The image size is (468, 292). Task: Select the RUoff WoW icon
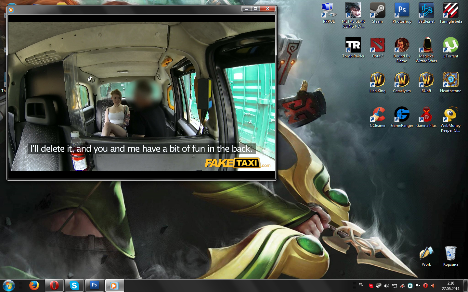(x=426, y=82)
